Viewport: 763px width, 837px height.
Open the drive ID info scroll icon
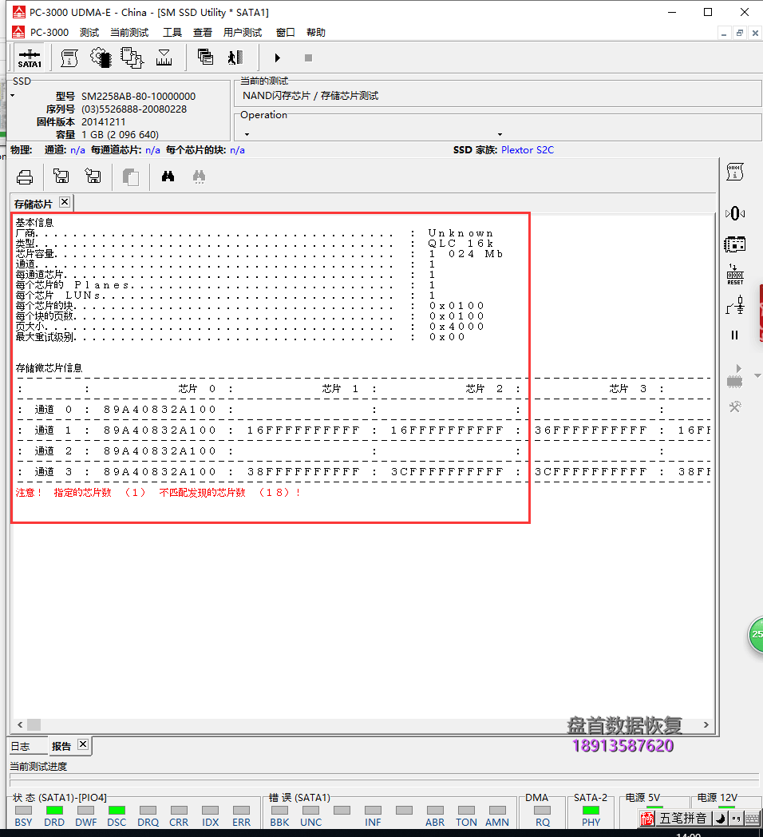[x=69, y=58]
